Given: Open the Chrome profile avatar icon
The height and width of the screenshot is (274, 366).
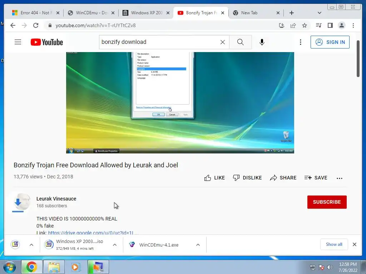Looking at the screenshot, I should pos(341,25).
